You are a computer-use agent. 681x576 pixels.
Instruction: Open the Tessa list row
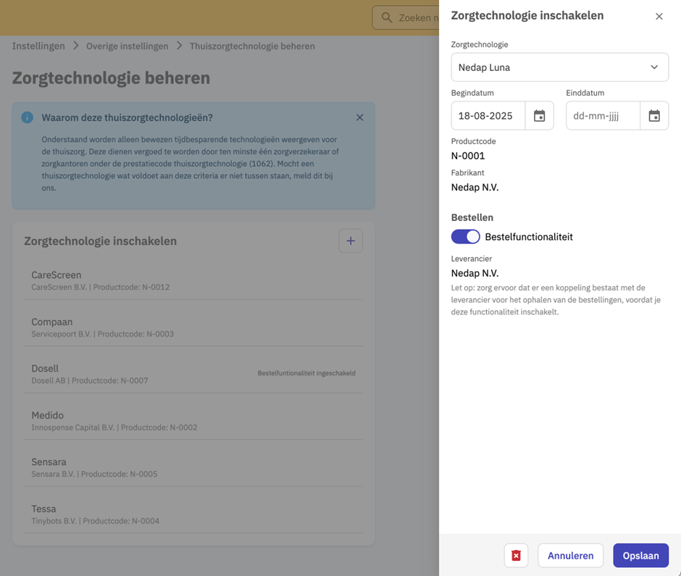click(193, 514)
